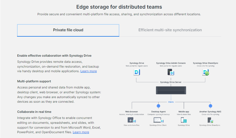Open Learn more link about Synology Office
The height and width of the screenshot is (138, 236).
(x=81, y=132)
